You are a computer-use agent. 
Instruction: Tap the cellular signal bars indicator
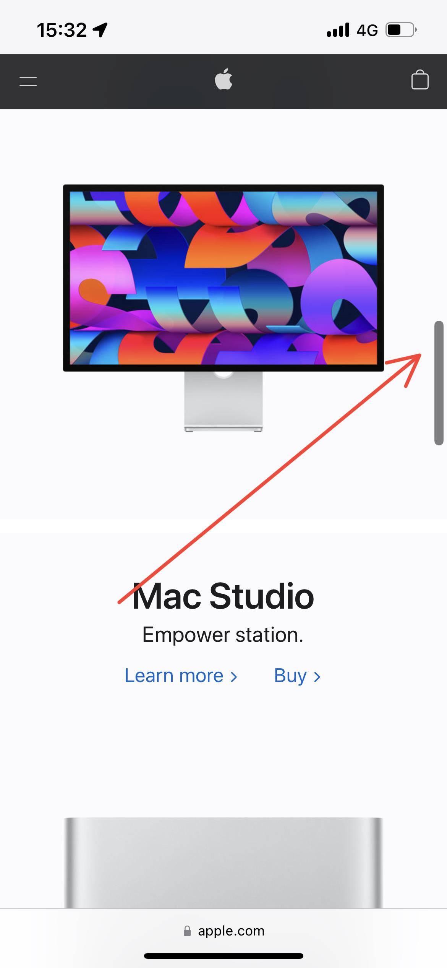[338, 30]
